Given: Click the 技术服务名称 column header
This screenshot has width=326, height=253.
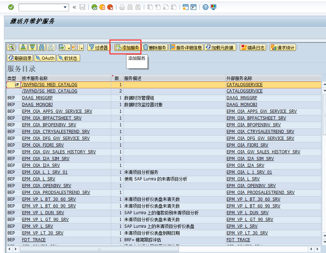Looking at the screenshot, I should point(35,78).
